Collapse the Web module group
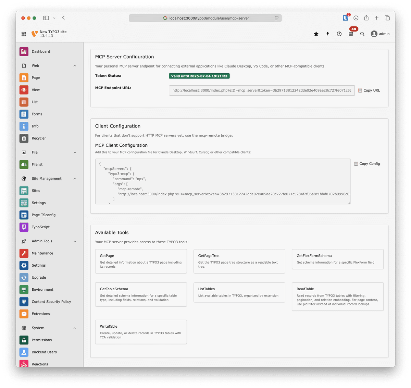 (75, 66)
